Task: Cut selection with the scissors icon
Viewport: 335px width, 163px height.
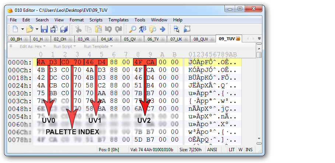Action: pyautogui.click(x=78, y=29)
